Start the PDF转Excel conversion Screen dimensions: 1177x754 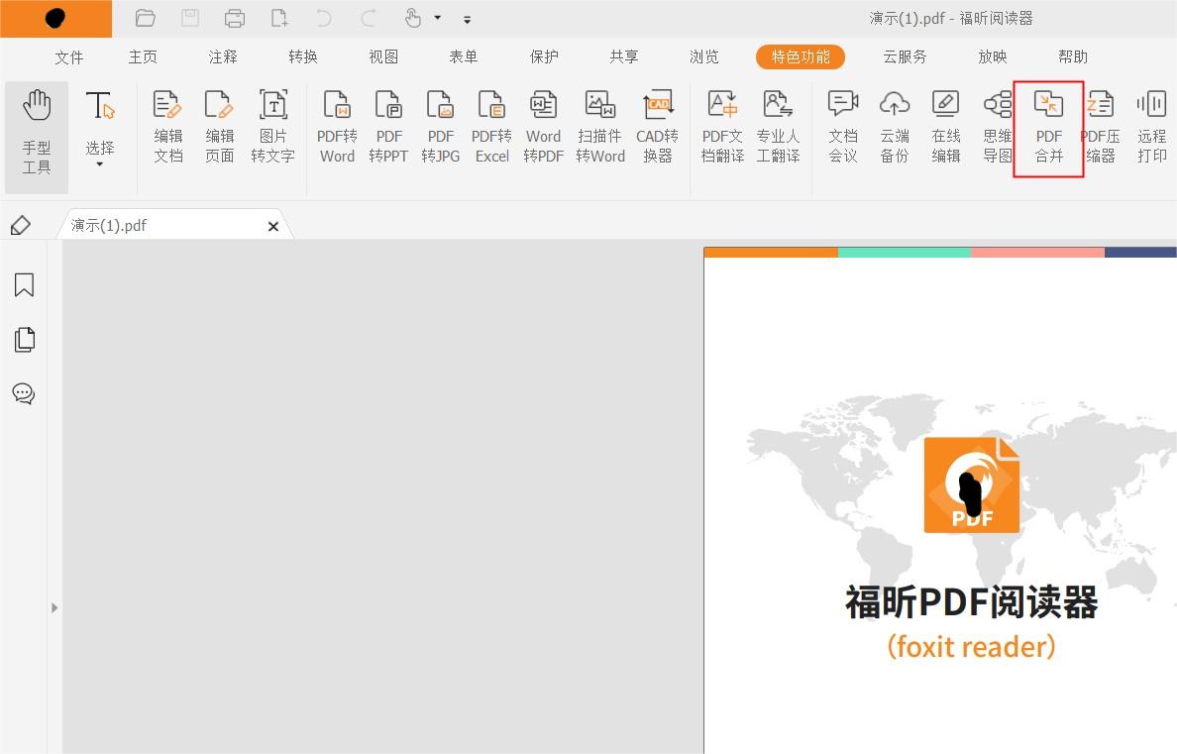click(491, 127)
